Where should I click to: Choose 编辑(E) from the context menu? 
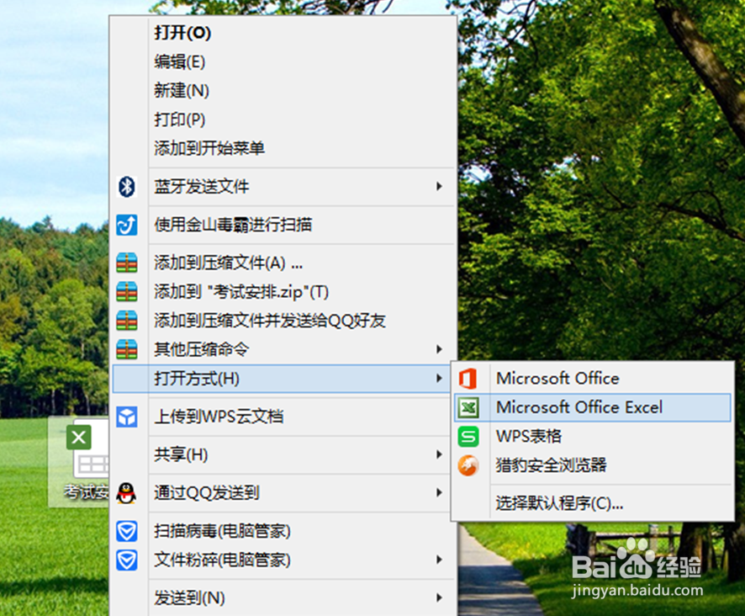(x=283, y=61)
